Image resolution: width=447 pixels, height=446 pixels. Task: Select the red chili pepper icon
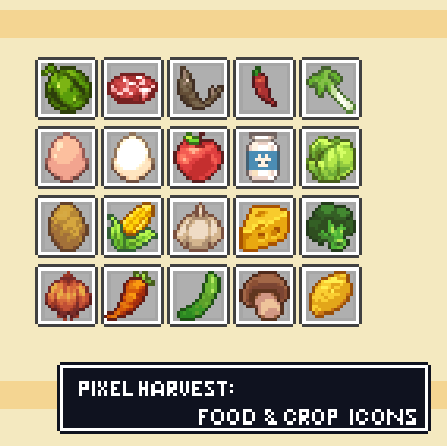pyautogui.click(x=264, y=87)
